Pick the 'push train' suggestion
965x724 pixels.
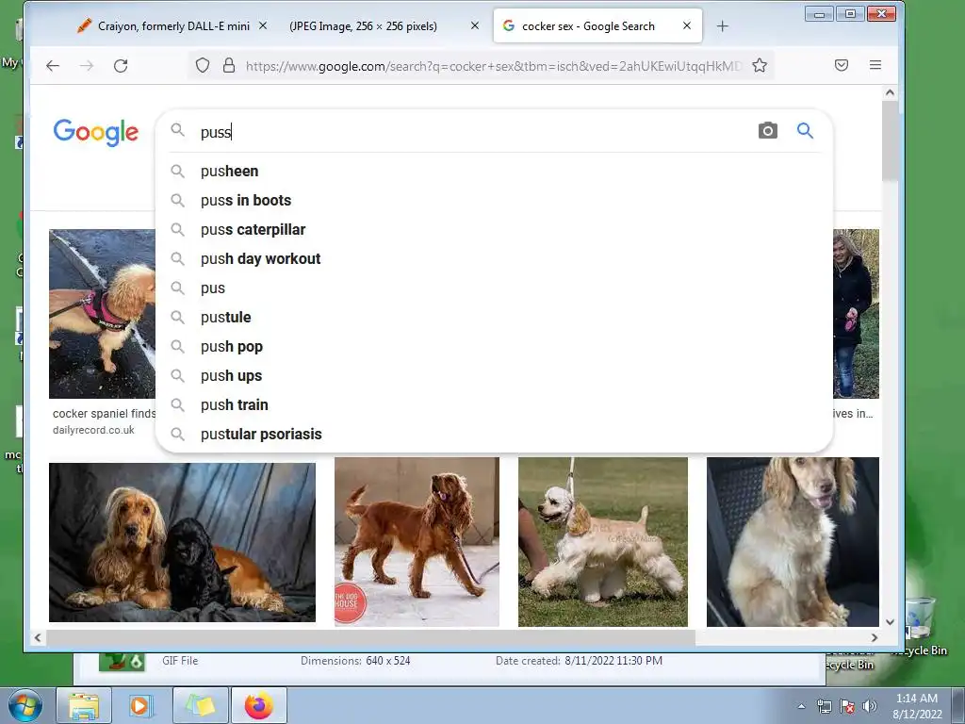coord(494,405)
